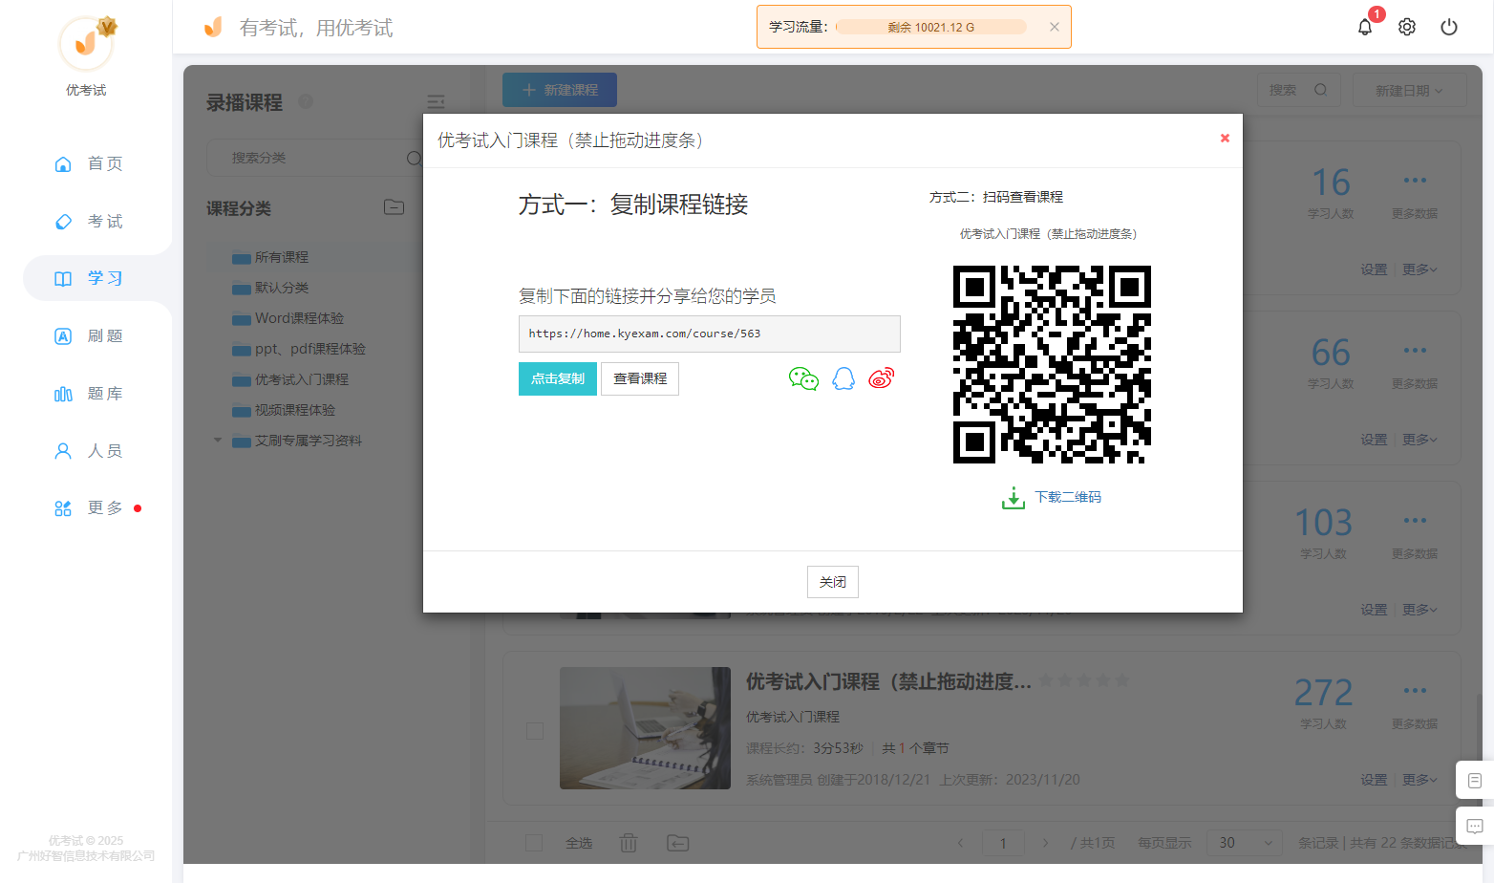Click the 关闭 button in dialog
This screenshot has width=1494, height=883.
click(833, 582)
